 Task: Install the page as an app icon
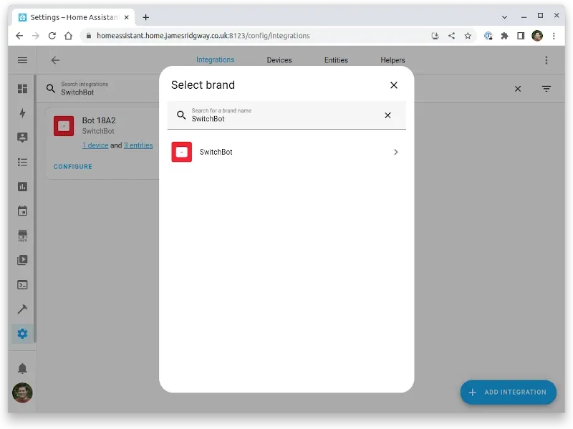435,36
